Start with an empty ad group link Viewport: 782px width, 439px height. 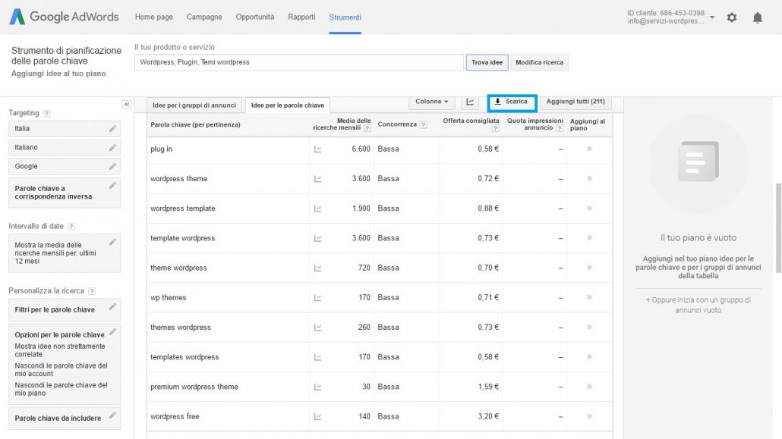(698, 305)
